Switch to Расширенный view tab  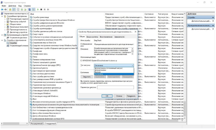36,124
